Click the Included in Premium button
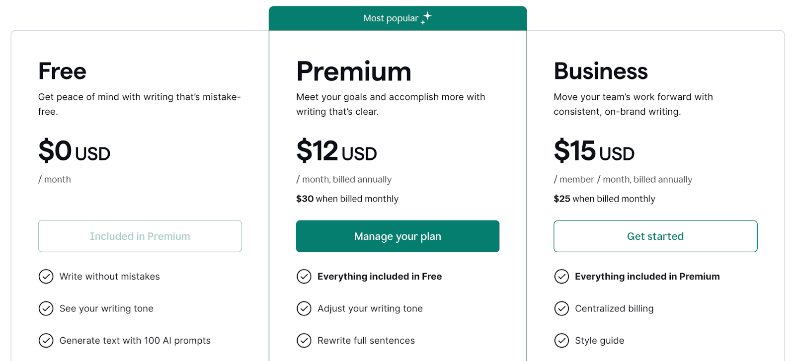 click(140, 236)
